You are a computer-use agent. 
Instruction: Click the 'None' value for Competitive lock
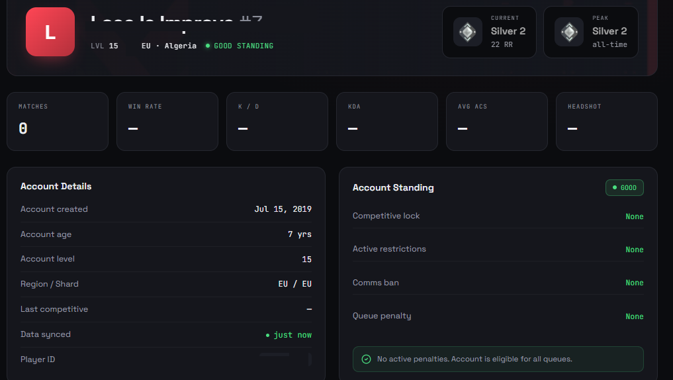[x=635, y=216]
